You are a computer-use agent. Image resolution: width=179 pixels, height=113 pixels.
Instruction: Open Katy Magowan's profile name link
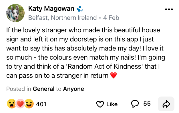point(51,9)
